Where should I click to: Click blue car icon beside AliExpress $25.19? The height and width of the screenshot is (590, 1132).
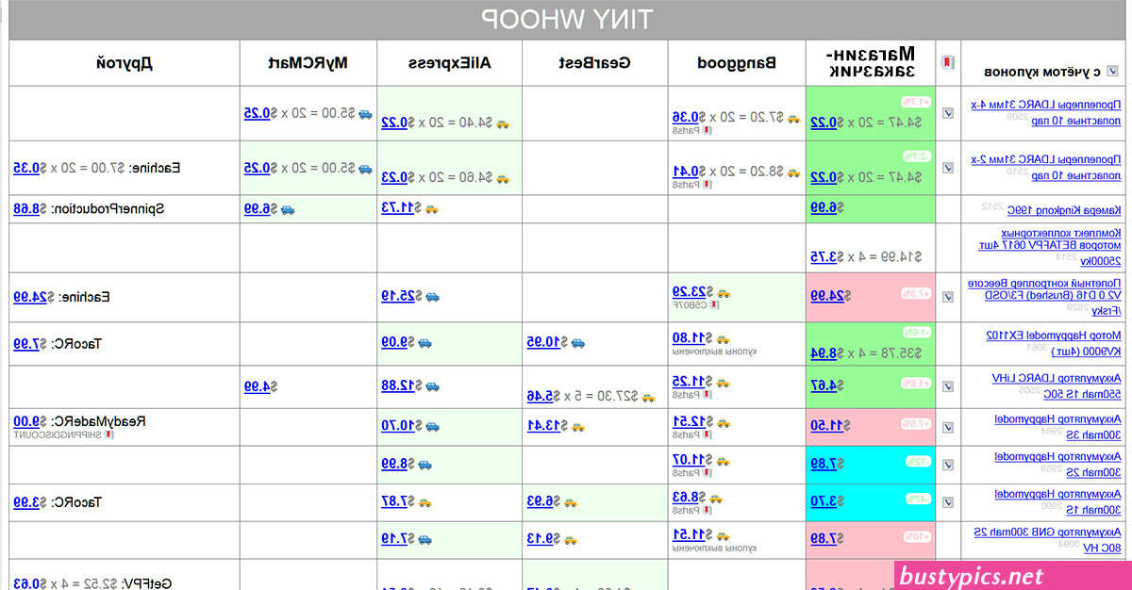431,296
